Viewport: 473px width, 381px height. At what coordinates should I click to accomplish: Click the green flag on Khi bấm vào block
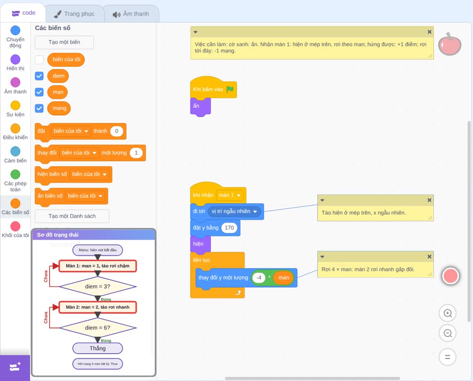230,89
